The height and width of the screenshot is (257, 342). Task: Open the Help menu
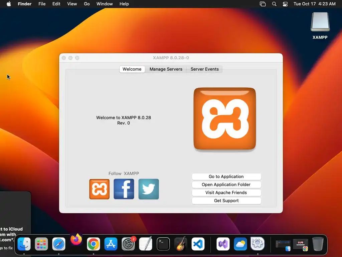124,4
